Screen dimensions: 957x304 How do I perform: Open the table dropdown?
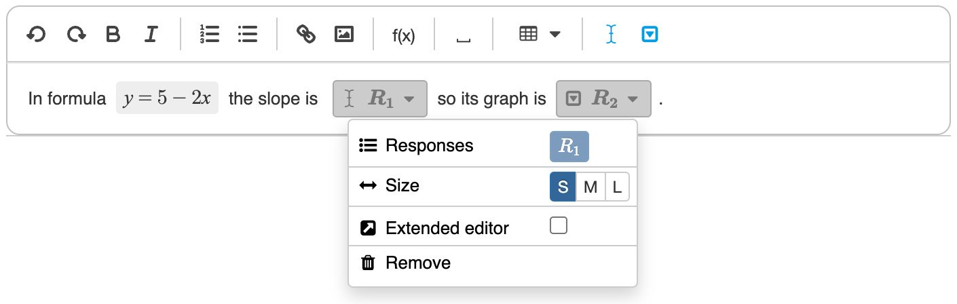point(540,34)
